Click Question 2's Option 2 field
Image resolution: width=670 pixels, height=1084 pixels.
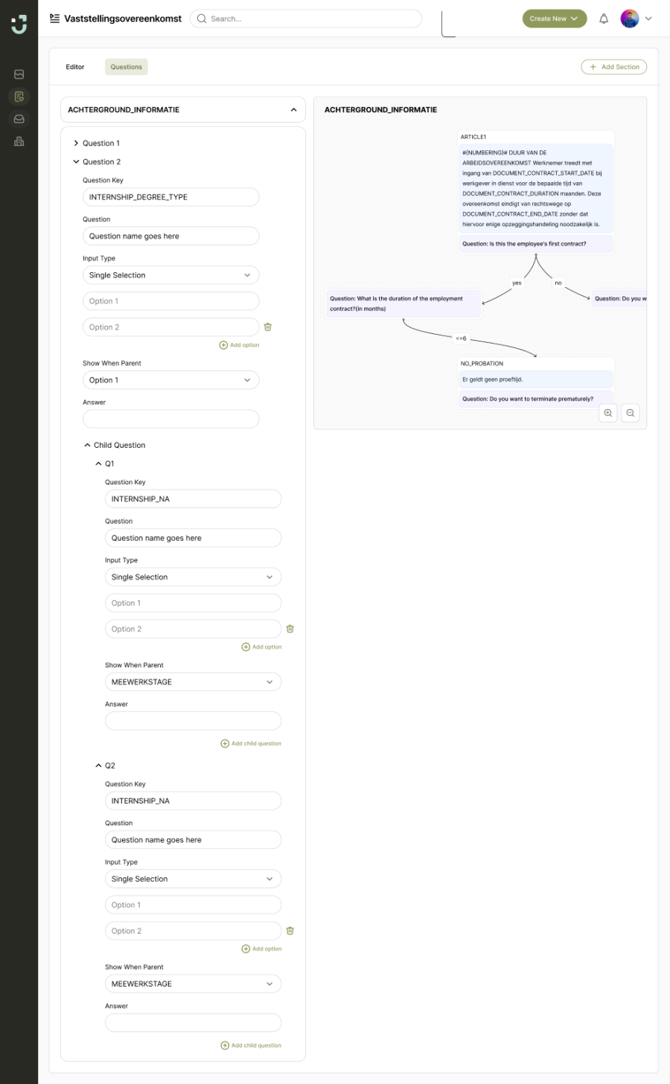coord(171,327)
